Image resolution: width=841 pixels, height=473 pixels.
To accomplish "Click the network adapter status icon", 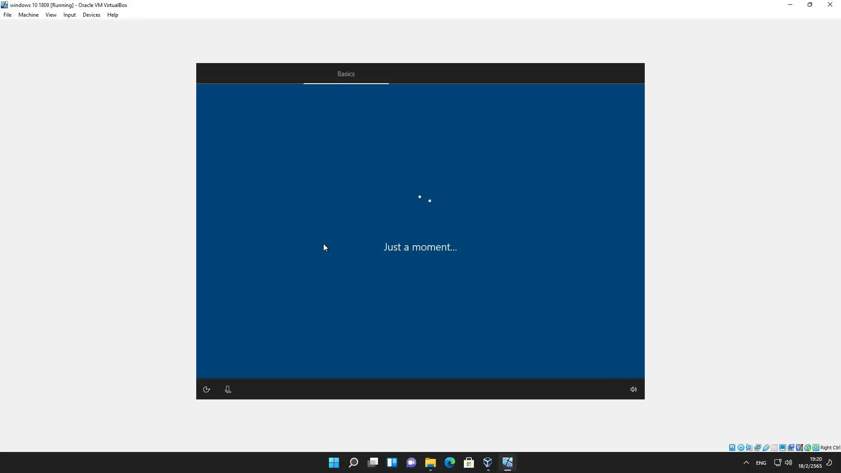I will (757, 448).
